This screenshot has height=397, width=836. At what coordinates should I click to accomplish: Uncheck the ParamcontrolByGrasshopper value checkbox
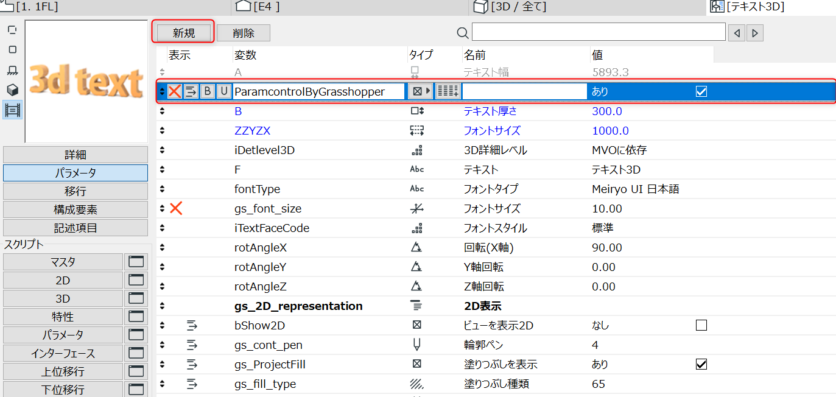tap(701, 91)
